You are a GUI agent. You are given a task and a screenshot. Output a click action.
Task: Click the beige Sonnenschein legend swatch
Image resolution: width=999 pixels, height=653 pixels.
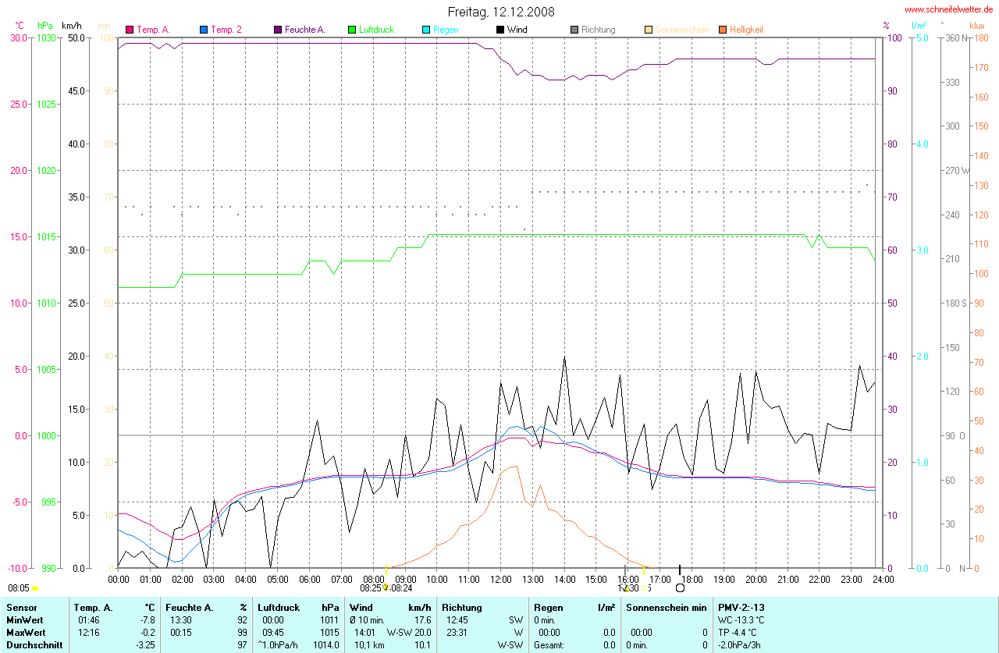coord(649,30)
